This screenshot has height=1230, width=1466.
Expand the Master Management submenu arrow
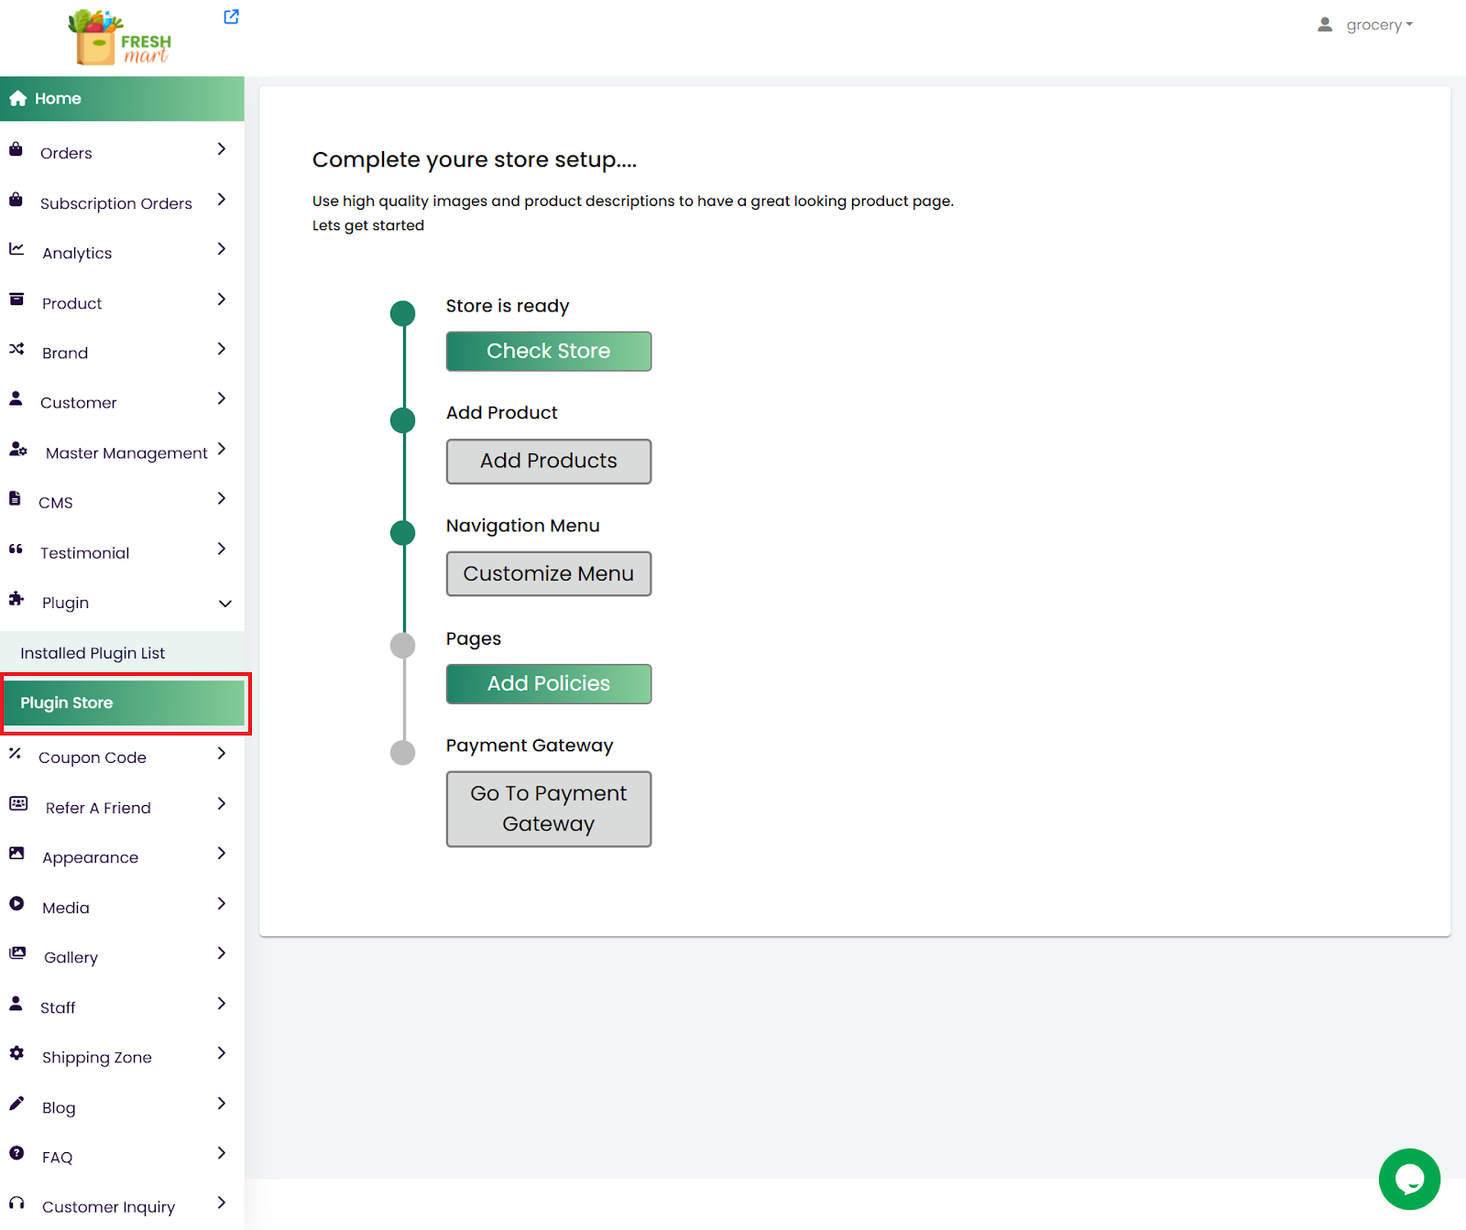221,449
